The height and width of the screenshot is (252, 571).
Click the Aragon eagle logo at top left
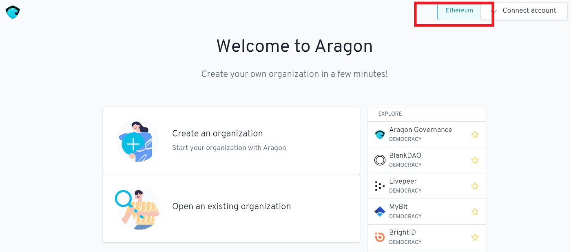pos(13,12)
